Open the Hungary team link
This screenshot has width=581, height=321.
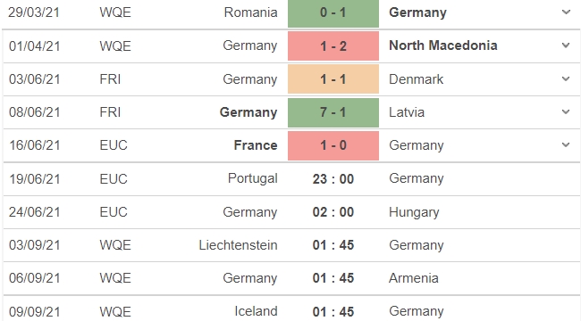414,212
